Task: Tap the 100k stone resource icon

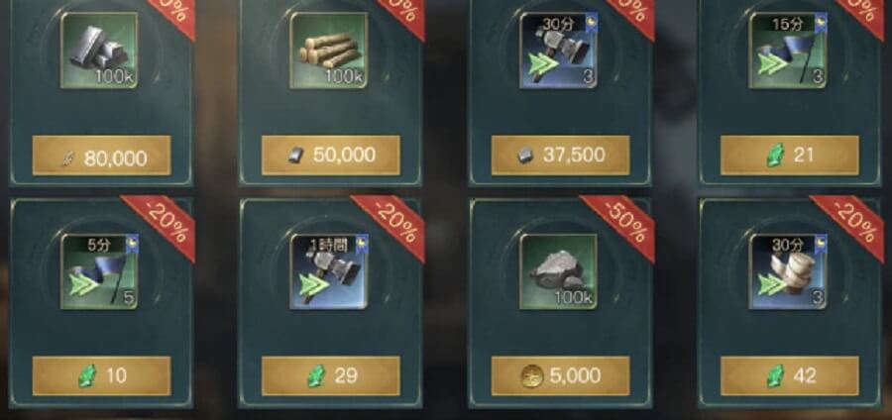Action: [559, 271]
